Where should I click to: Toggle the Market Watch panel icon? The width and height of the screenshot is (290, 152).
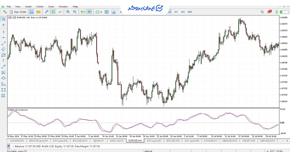32,12
